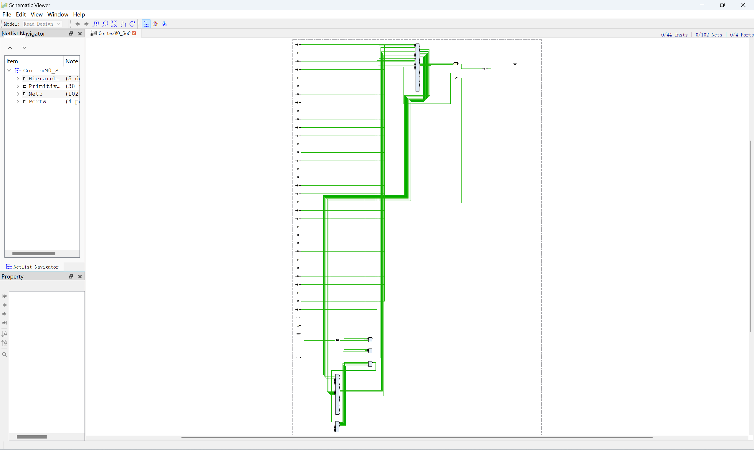
Task: Select the Nets tree item
Action: click(x=36, y=94)
